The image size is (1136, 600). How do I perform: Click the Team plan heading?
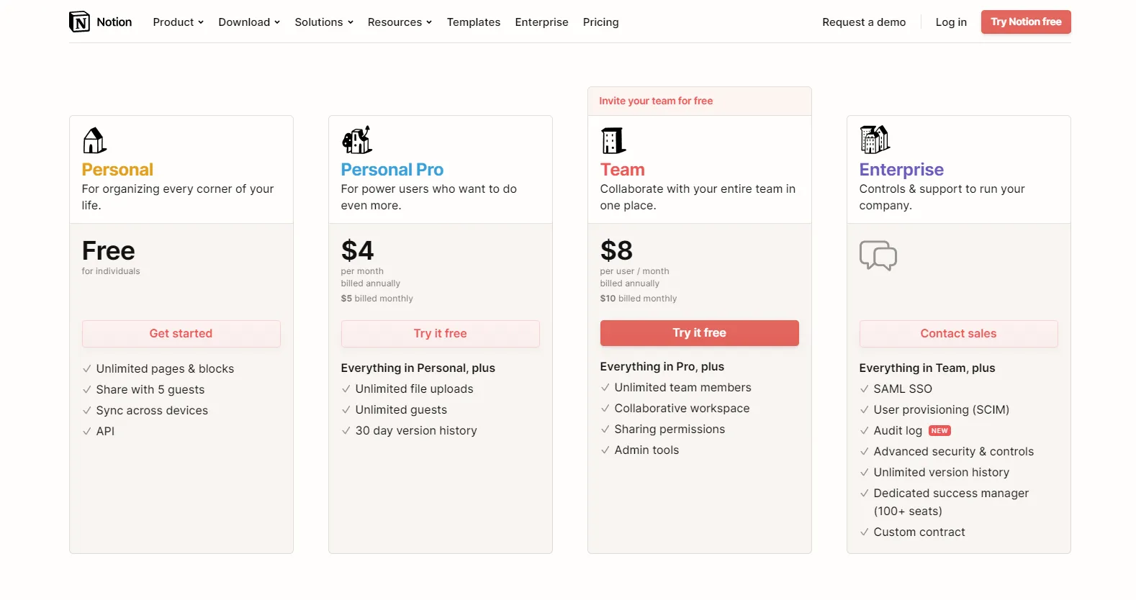pos(623,170)
